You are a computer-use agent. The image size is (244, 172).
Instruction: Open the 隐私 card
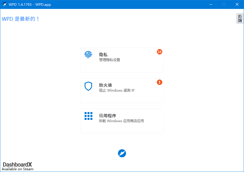pyautogui.click(x=122, y=60)
